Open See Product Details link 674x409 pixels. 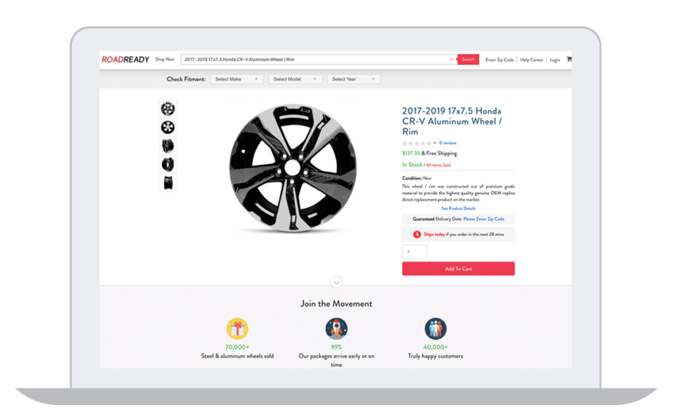[458, 207]
